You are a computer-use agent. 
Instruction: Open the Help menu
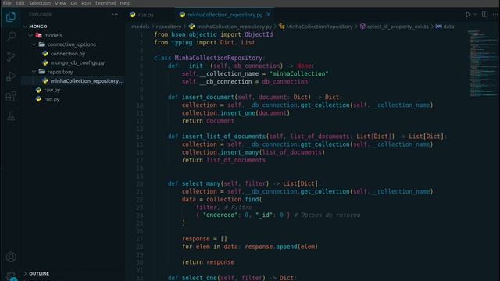tap(125, 3)
